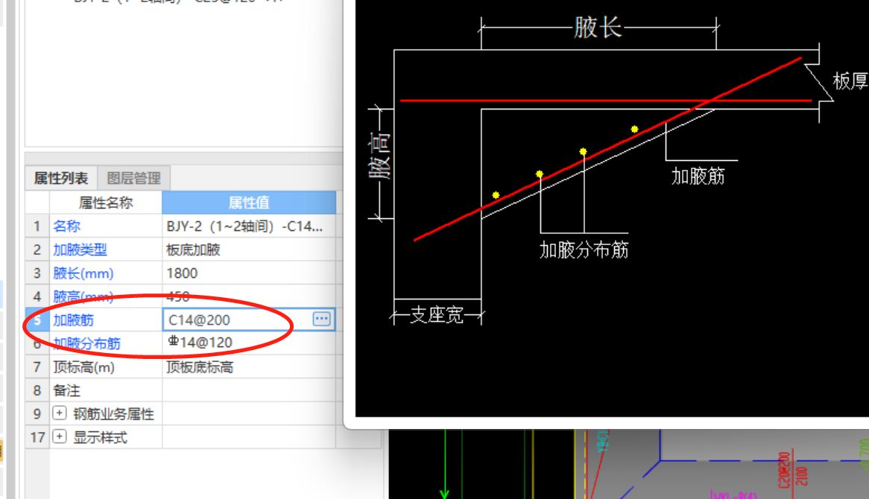Click the 加腋筋 label in diagram
Viewport: 869px width, 499px height.
pyautogui.click(x=698, y=176)
